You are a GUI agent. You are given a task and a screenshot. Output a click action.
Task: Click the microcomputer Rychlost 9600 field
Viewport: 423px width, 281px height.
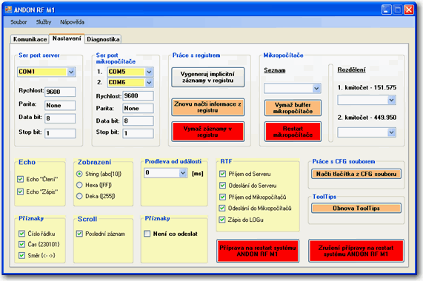pyautogui.click(x=138, y=96)
